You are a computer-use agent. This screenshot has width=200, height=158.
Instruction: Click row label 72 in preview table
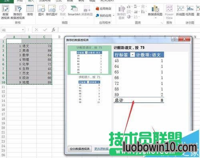[117, 83]
